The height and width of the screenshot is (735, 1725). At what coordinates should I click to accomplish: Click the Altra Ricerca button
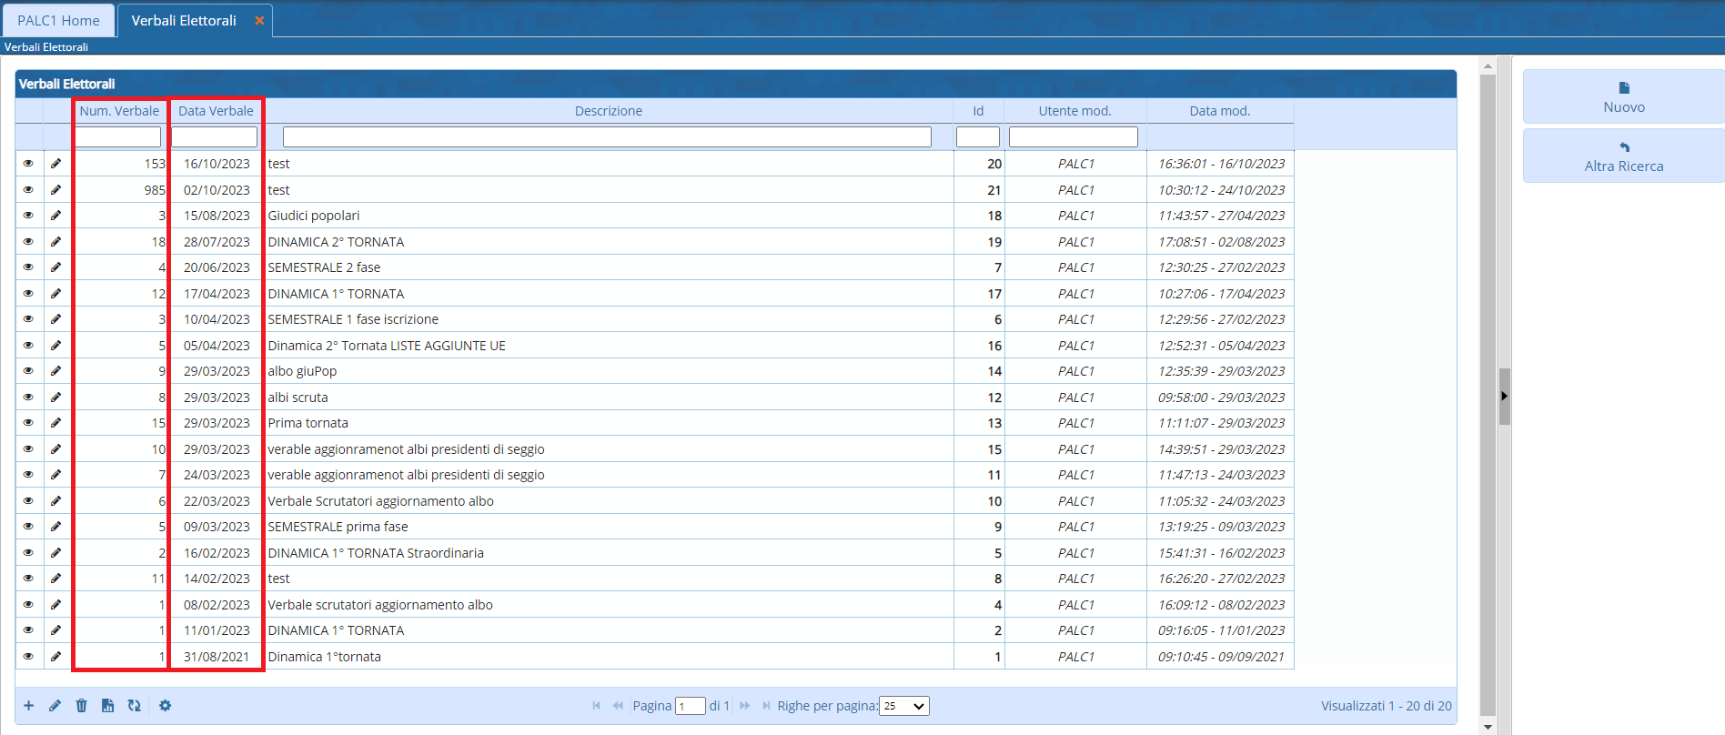tap(1623, 156)
